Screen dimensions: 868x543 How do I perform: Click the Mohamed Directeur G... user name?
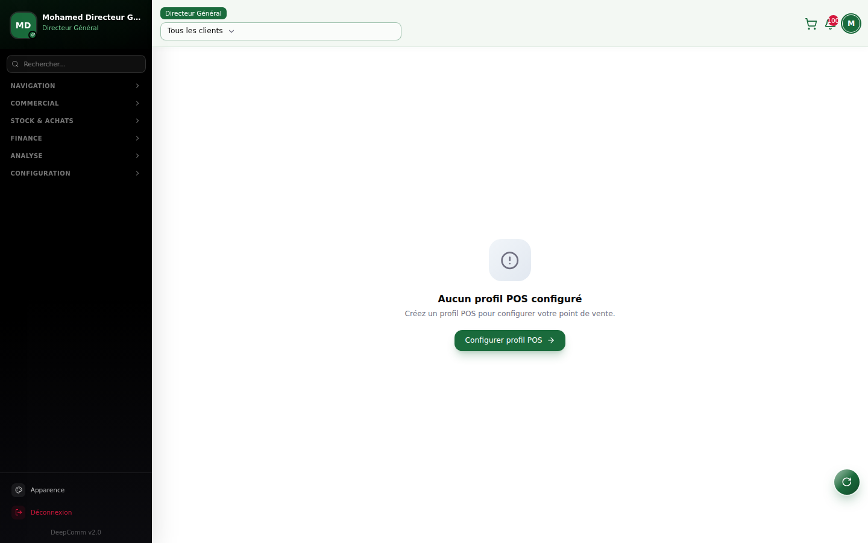coord(92,17)
